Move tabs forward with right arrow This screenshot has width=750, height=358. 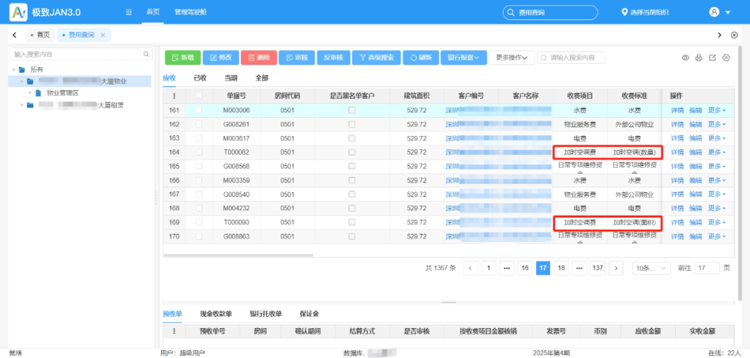coord(720,35)
